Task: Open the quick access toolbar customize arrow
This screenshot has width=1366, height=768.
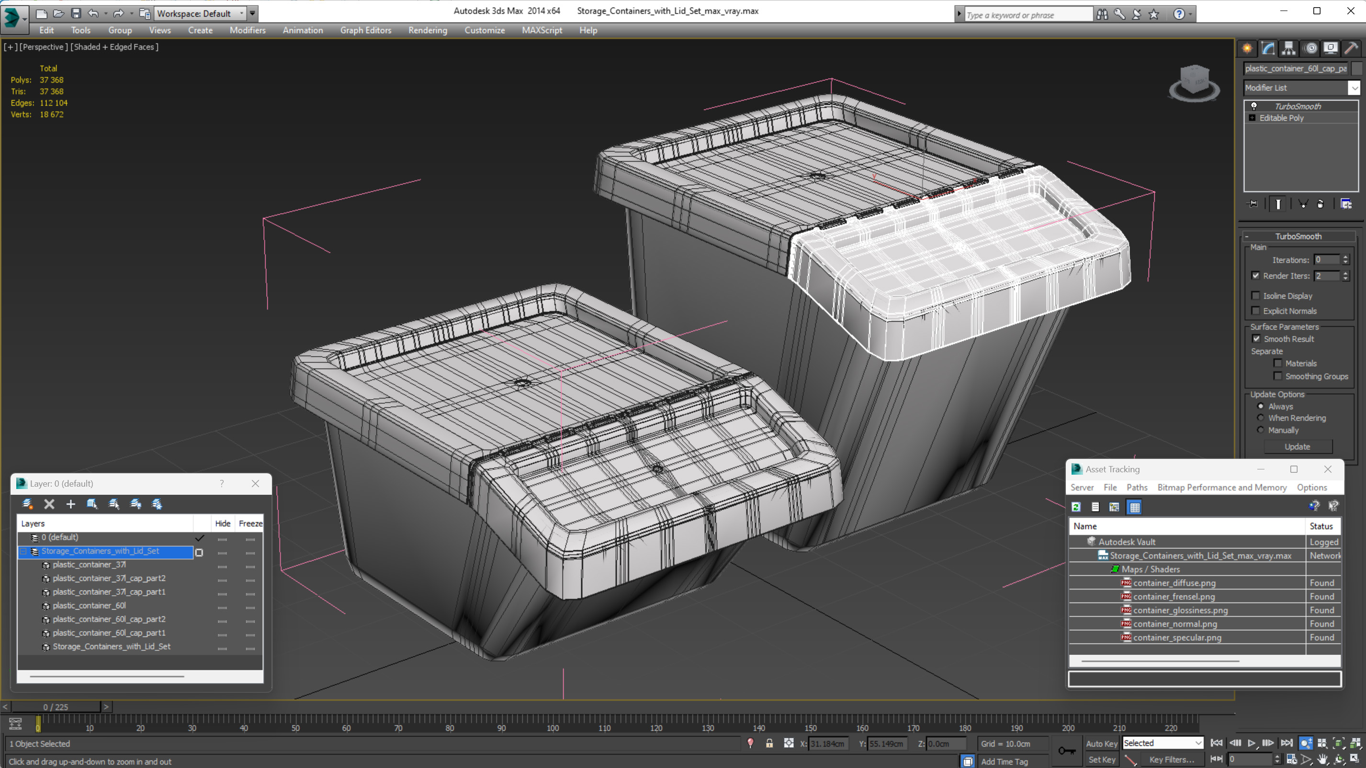Action: point(253,13)
